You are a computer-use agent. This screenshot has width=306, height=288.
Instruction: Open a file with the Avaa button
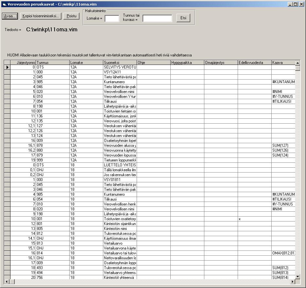tap(10, 16)
